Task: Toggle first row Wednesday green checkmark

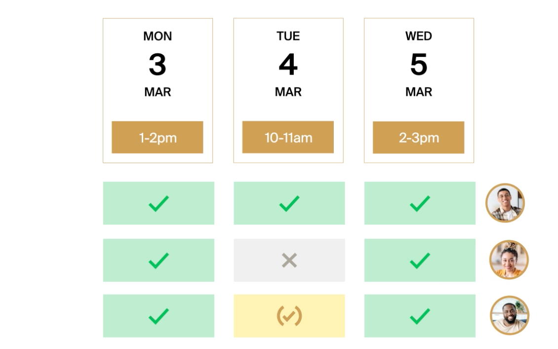Action: pos(420,204)
